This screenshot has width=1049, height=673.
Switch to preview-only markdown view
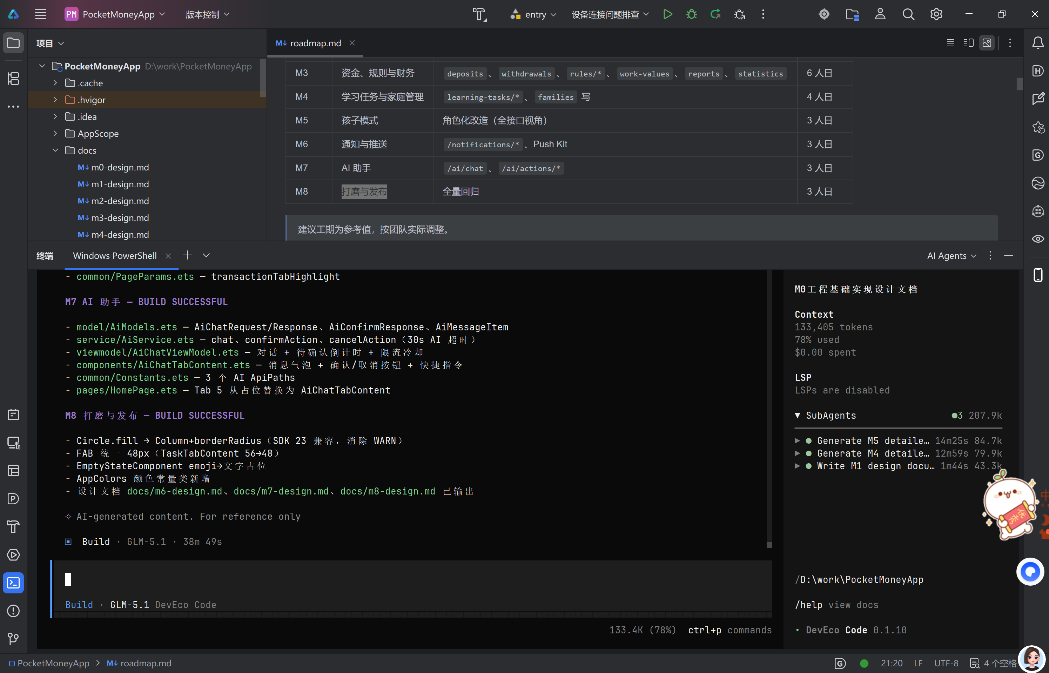click(987, 43)
